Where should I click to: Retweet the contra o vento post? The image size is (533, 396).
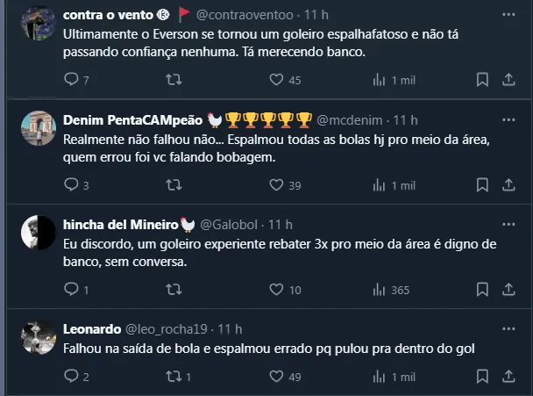174,80
